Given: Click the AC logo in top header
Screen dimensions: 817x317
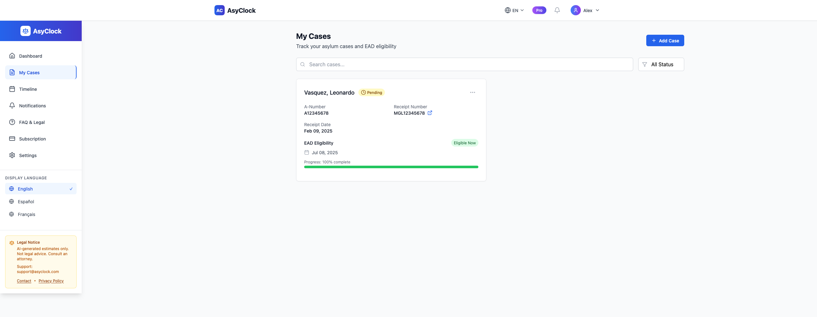Looking at the screenshot, I should 220,10.
